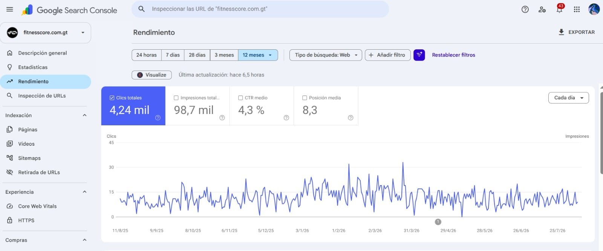The image size is (603, 251).
Task: Go to Sitemaps in the sidebar
Action: 46,158
